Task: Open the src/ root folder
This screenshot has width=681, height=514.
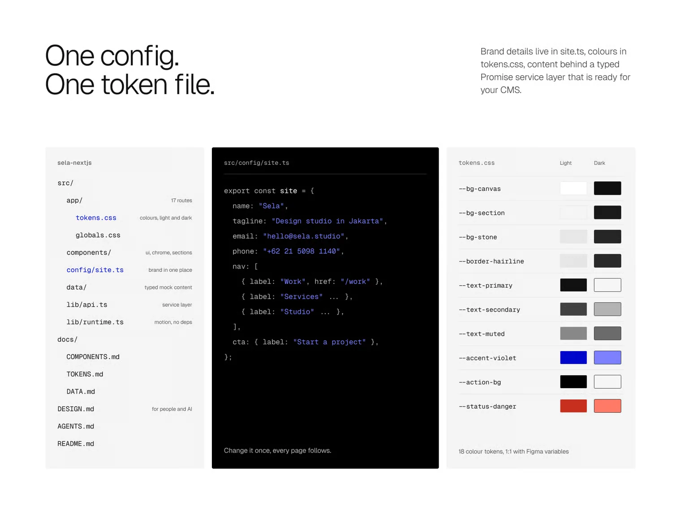Action: pyautogui.click(x=65, y=183)
